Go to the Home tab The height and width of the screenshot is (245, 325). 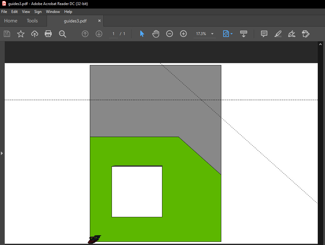(11, 21)
